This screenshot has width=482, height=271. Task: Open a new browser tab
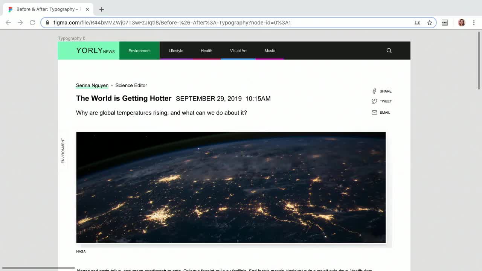coord(102,9)
